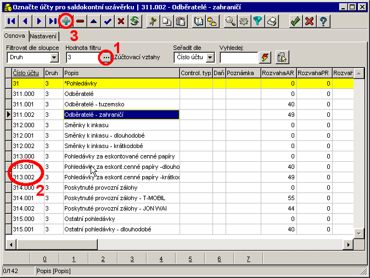
Task: Click the print icon in toolbar
Action: (x=273, y=21)
